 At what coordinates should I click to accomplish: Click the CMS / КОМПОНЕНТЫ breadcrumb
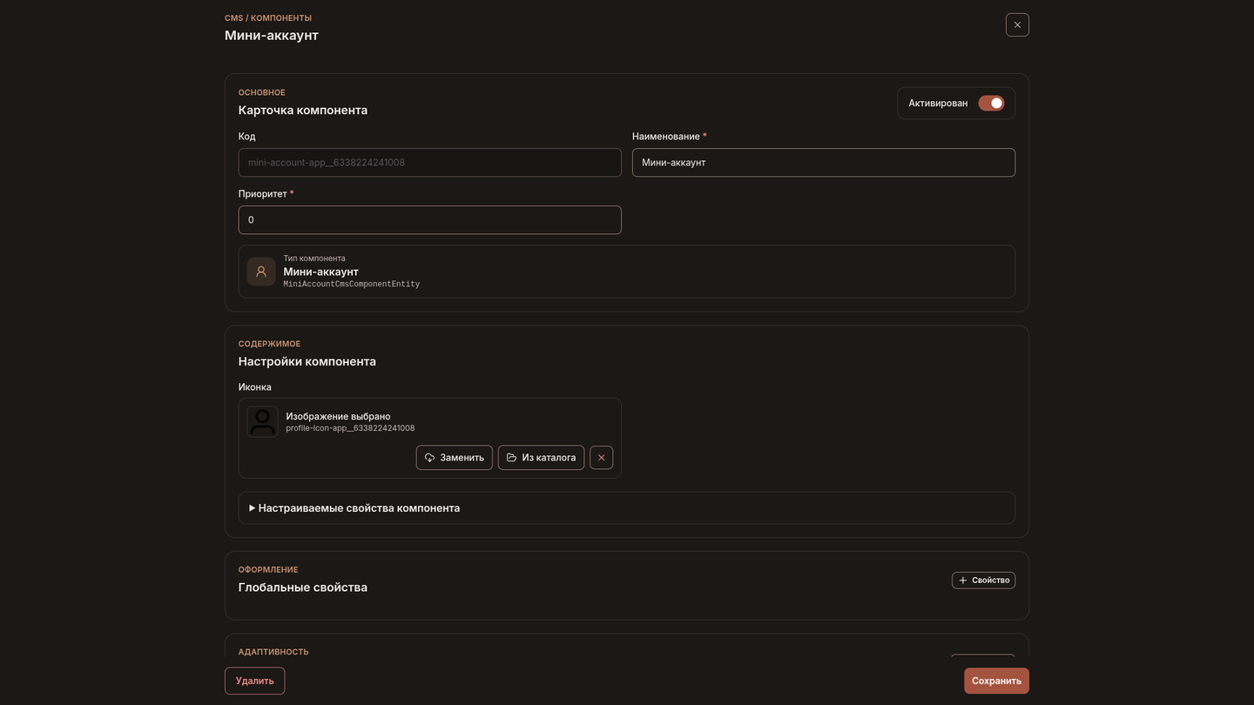tap(268, 18)
